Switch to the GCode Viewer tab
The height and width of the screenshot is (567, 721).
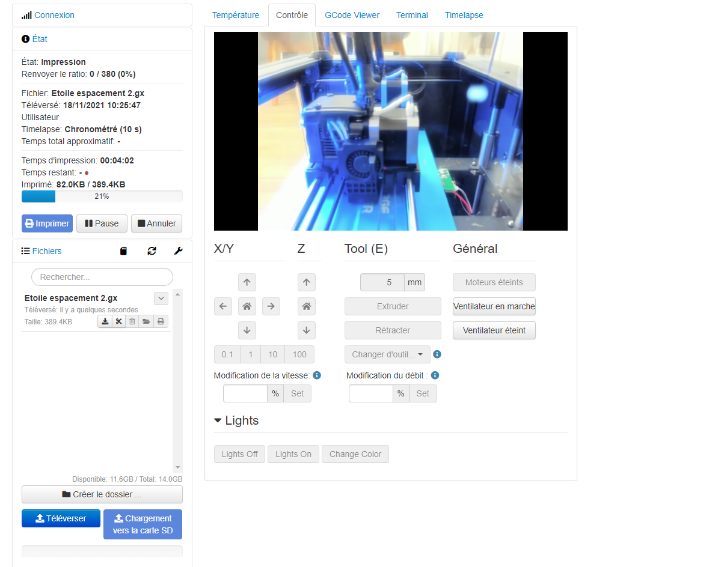click(x=352, y=15)
